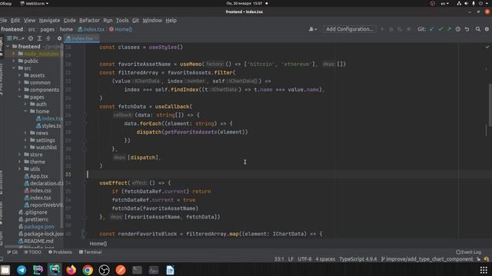Open the Refactor menu
The height and width of the screenshot is (276, 492).
click(x=89, y=21)
